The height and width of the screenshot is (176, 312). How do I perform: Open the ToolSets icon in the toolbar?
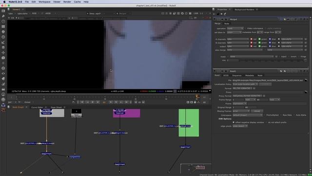tap(3, 84)
